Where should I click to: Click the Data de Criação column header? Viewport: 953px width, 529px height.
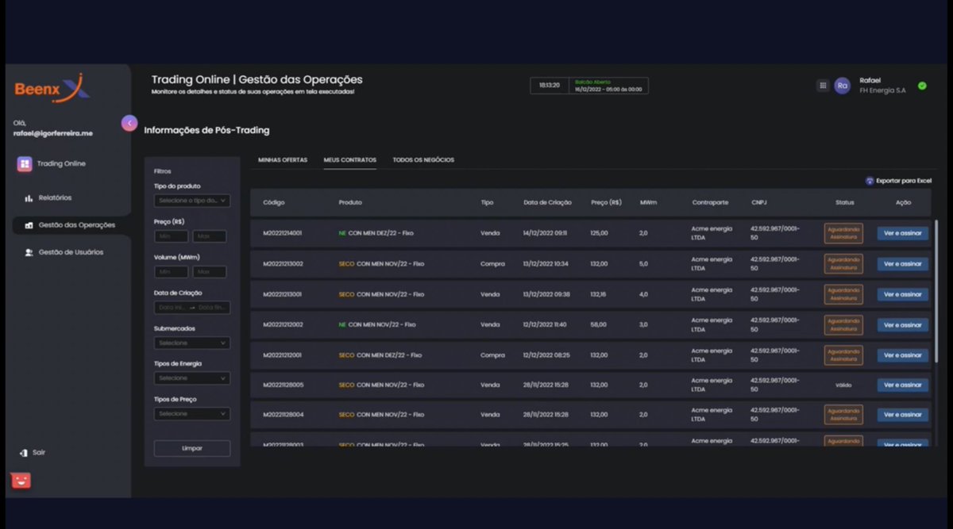pos(547,203)
